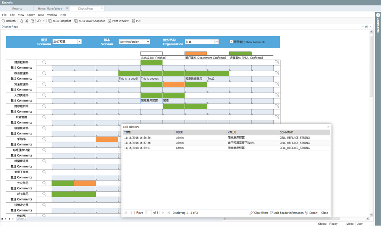The image size is (381, 226).
Task: Open Print Preview
Action: tap(118, 21)
